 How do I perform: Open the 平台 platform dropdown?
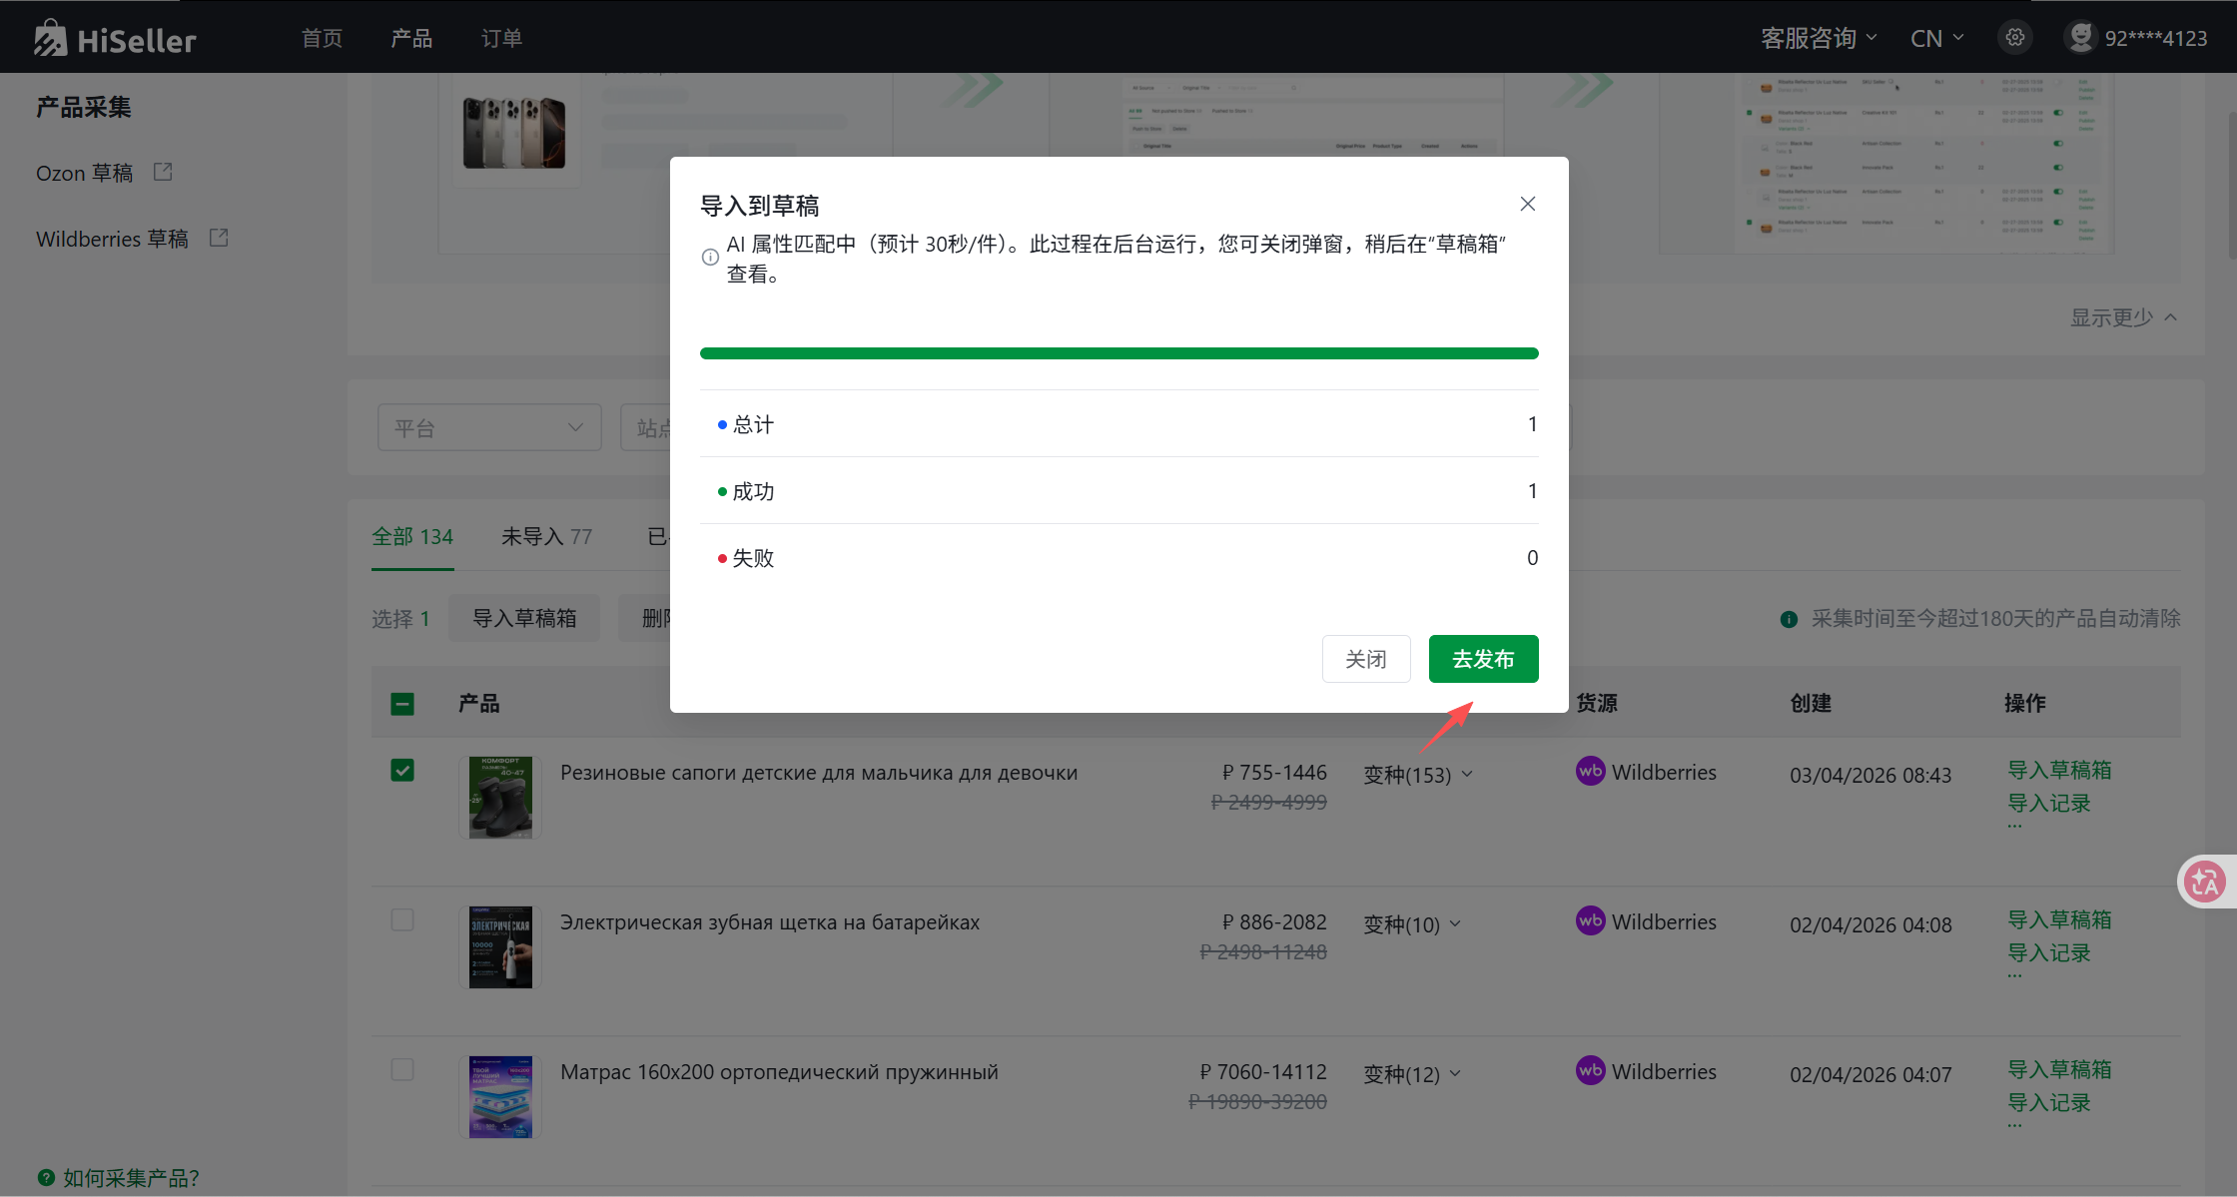click(x=489, y=427)
